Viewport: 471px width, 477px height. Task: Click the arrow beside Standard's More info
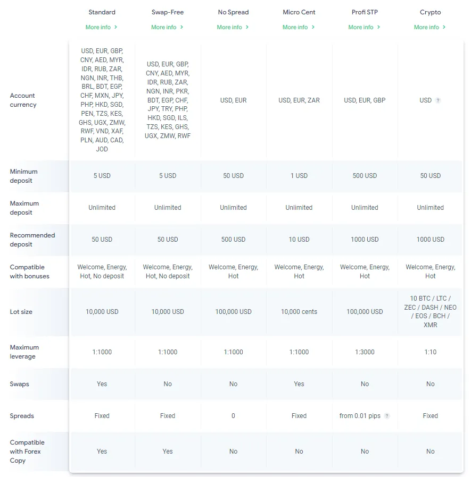115,27
